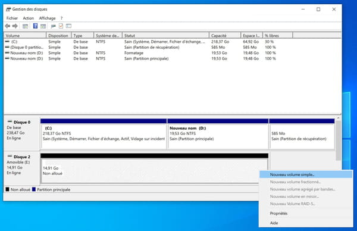Sort by the Disposition column header

[59, 36]
